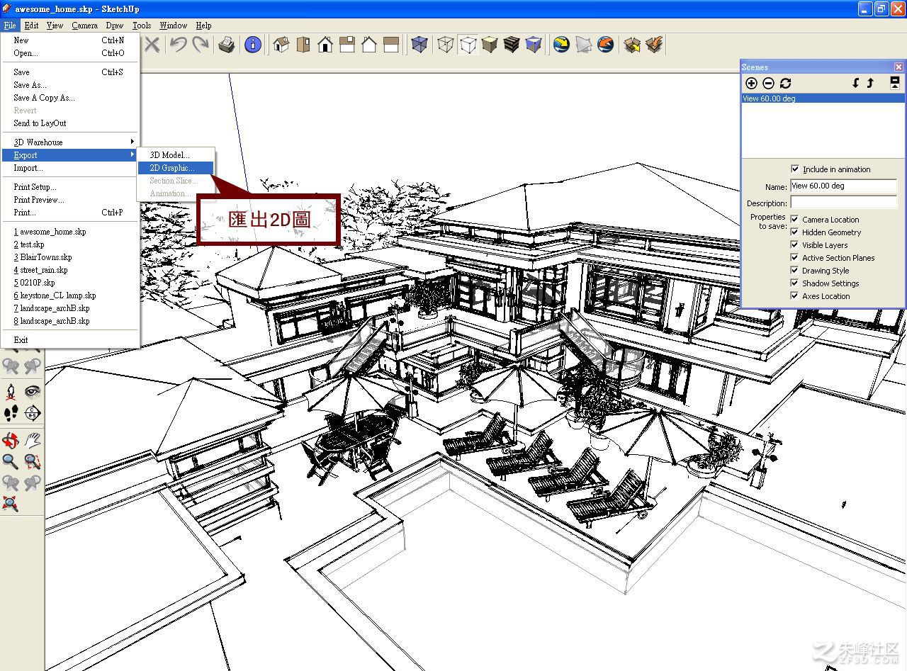Expand the 3D Warehouse submenu
This screenshot has width=907, height=671.
click(x=69, y=142)
